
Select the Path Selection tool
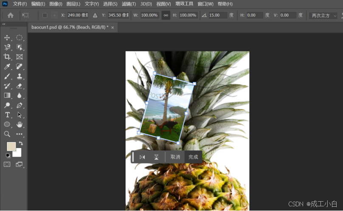19,115
